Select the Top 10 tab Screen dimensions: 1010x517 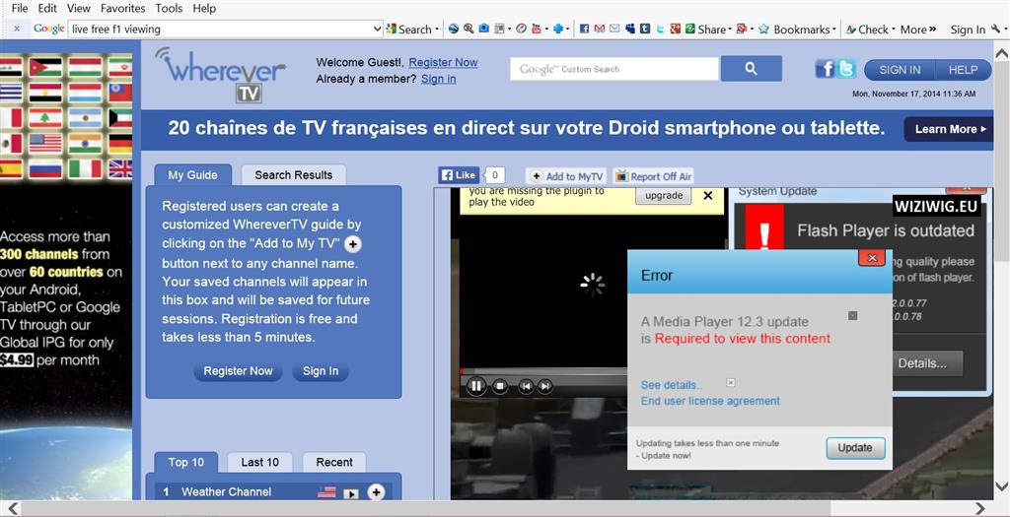186,462
